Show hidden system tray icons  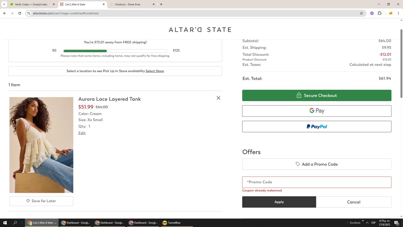[x=367, y=223]
